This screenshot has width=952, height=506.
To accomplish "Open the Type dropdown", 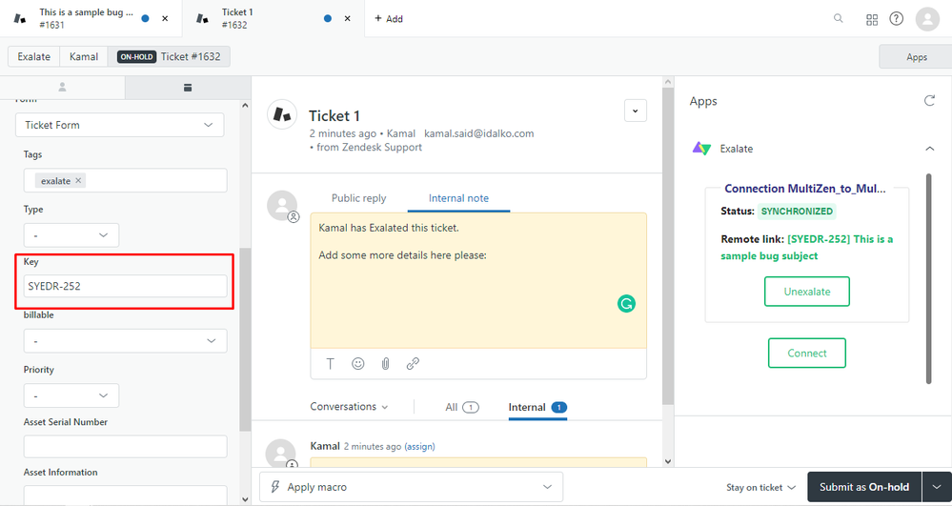I will pos(71,235).
